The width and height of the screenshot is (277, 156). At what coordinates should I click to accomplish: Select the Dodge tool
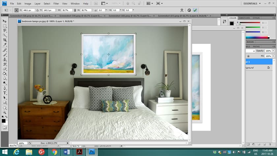[5, 83]
